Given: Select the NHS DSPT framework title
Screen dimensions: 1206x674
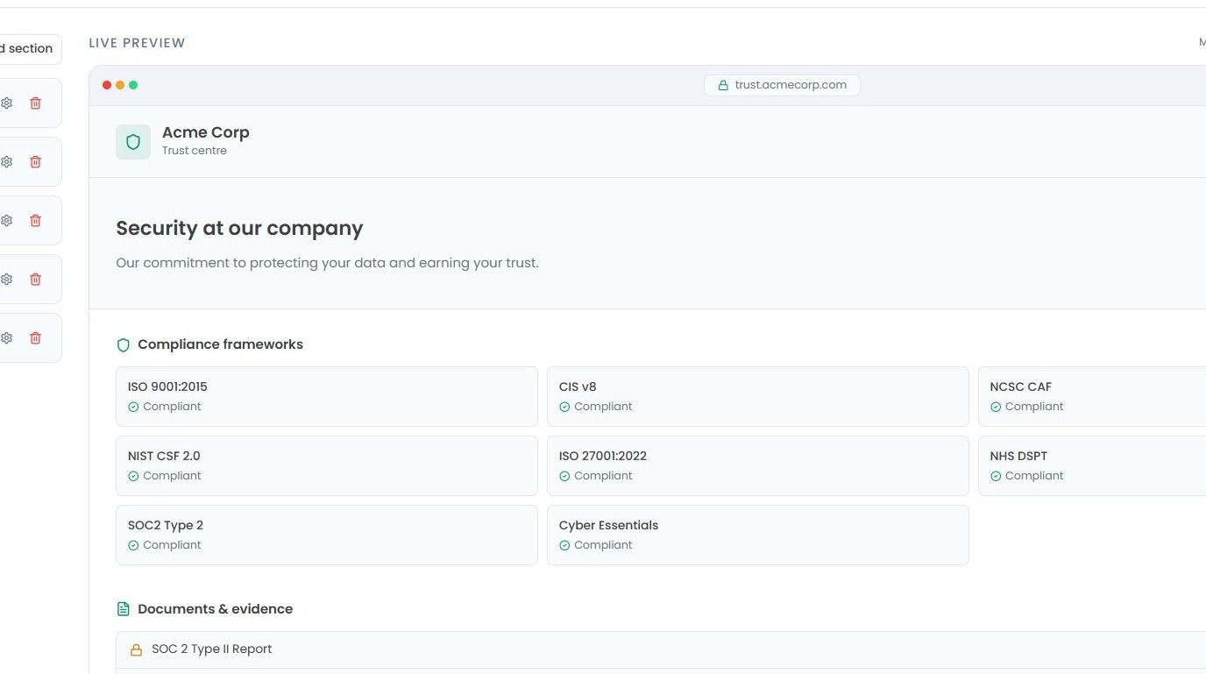Looking at the screenshot, I should (1018, 456).
